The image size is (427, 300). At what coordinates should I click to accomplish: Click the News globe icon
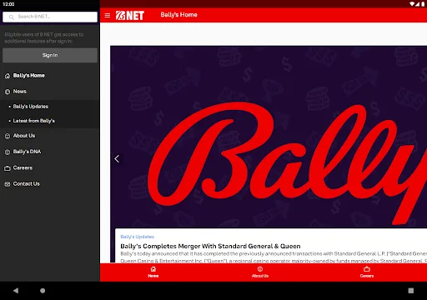(x=8, y=92)
